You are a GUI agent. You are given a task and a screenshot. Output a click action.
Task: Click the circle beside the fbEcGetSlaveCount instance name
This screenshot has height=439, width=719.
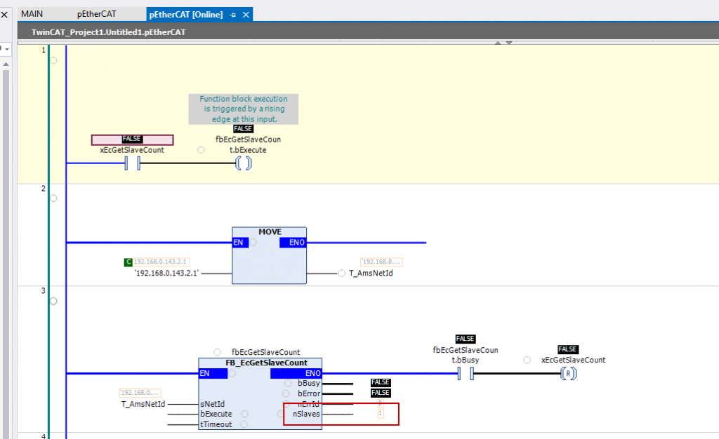click(218, 352)
